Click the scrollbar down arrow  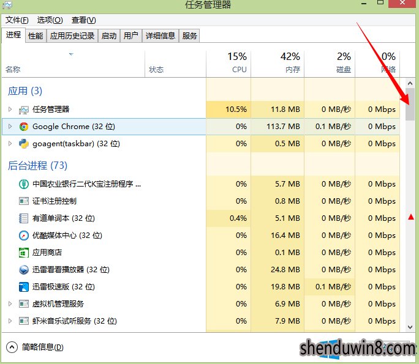tap(410, 327)
